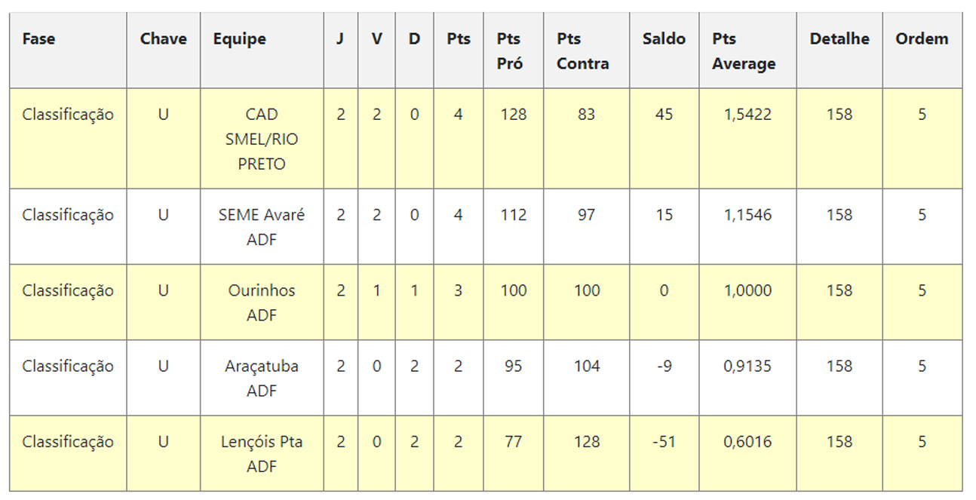Click the Araçatuba ADF team cell
This screenshot has height=500, width=976.
(262, 378)
